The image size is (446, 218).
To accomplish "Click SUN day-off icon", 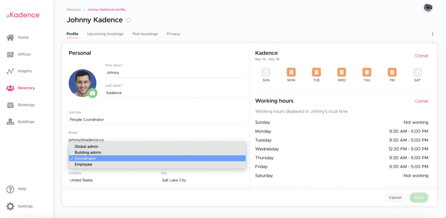I will click(x=266, y=72).
